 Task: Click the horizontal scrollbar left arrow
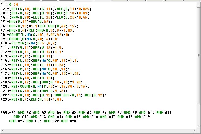3,131
